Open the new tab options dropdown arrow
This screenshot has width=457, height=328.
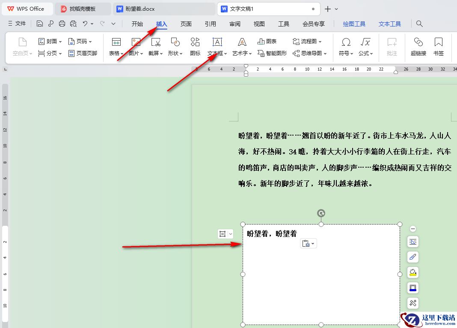pos(336,9)
